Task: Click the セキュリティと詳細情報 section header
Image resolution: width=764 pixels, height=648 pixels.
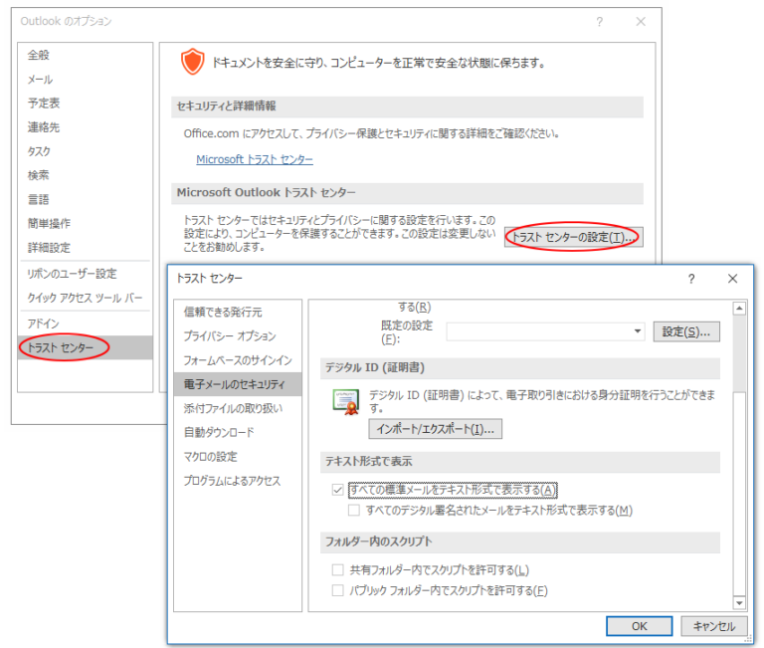Action: point(407,107)
